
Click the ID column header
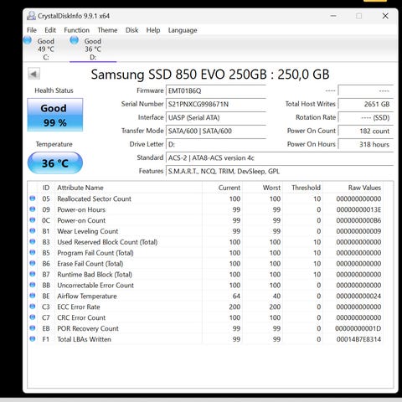[x=46, y=188]
